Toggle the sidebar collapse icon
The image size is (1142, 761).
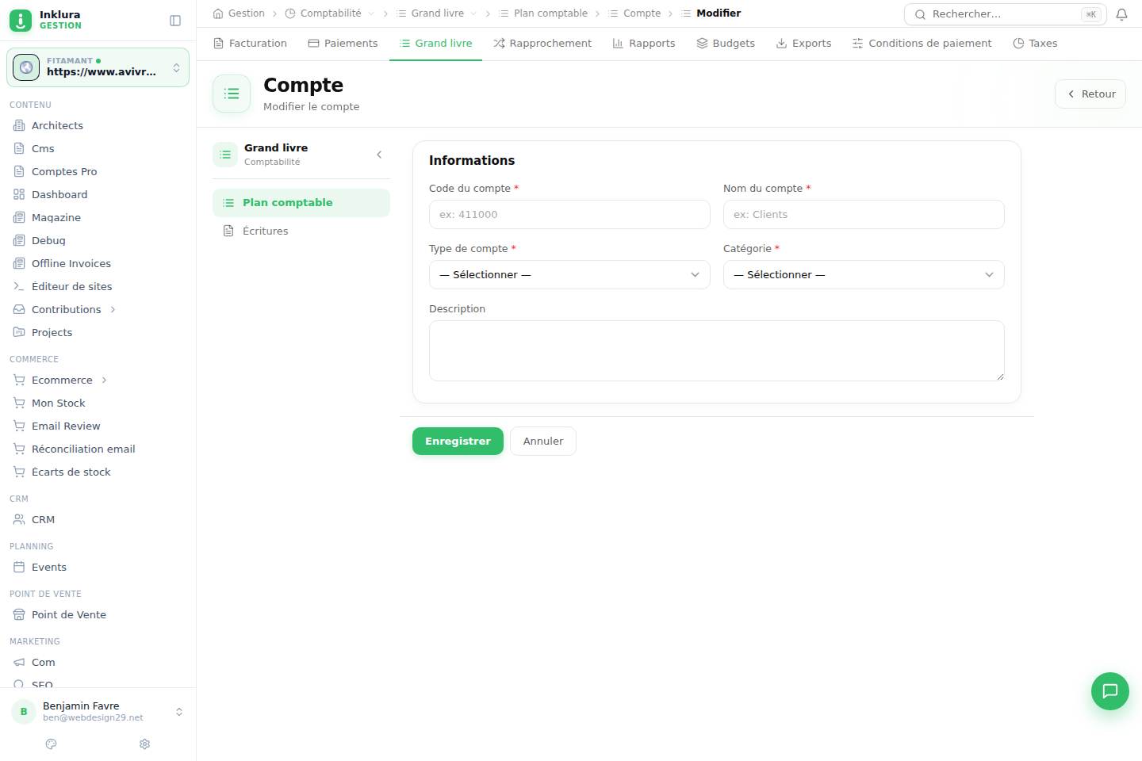point(175,21)
